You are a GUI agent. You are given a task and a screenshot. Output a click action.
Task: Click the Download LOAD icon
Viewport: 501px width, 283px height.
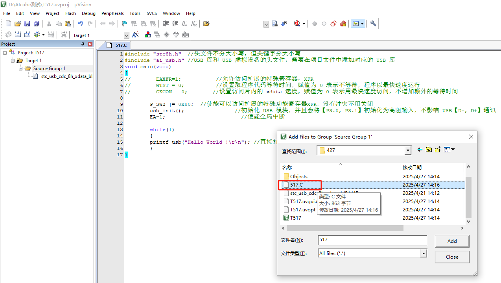[64, 35]
